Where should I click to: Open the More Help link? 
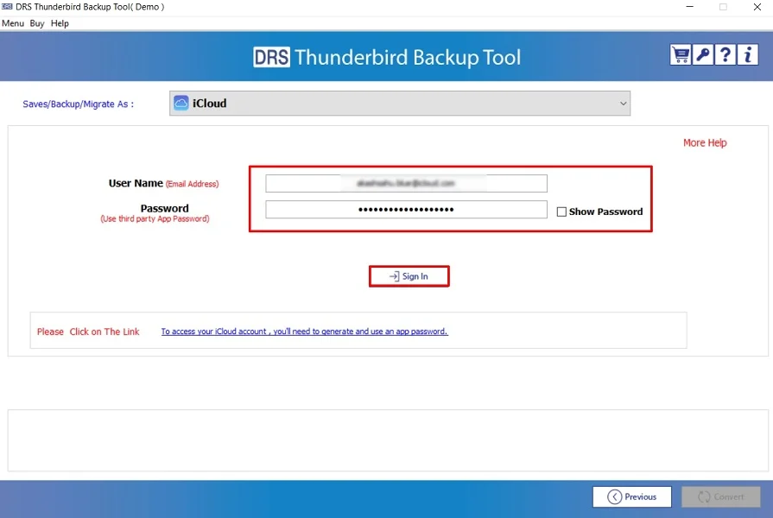[705, 142]
